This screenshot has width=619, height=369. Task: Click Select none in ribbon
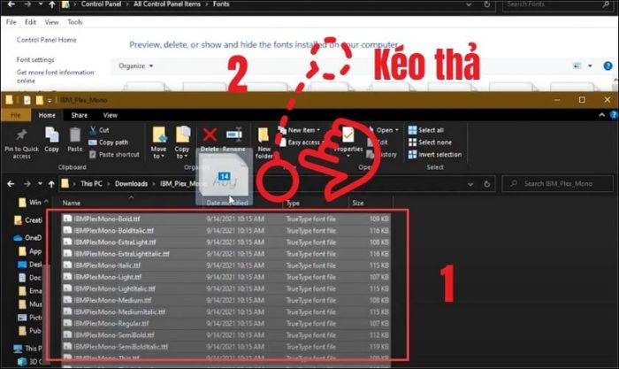click(x=430, y=142)
